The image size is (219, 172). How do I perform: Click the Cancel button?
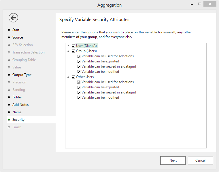(201, 160)
